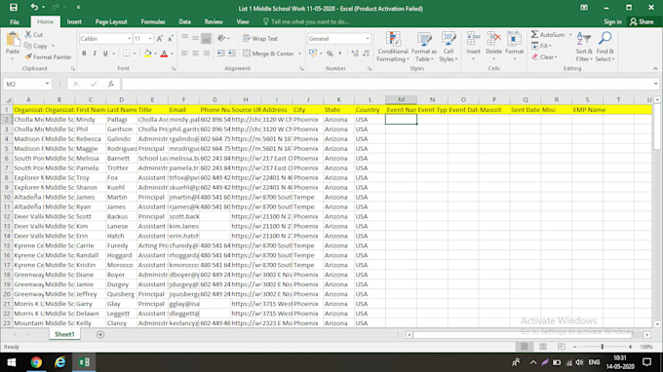
Task: Click the Increase Indent icon
Action: pyautogui.click(x=232, y=54)
